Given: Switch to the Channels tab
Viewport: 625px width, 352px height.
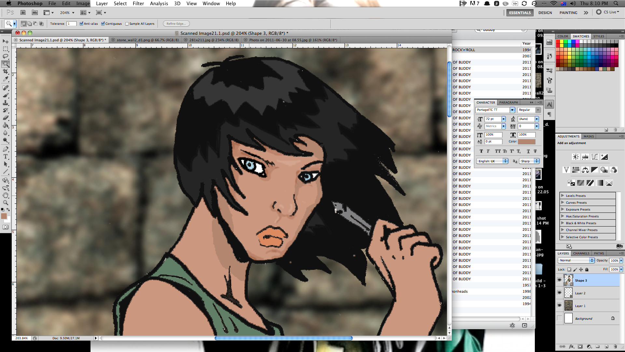Looking at the screenshot, I should 581,253.
